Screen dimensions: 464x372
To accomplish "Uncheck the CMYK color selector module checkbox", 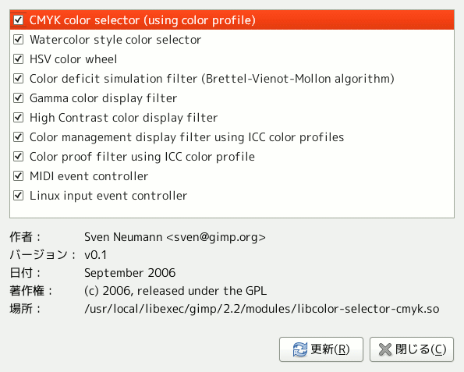I will [19, 20].
